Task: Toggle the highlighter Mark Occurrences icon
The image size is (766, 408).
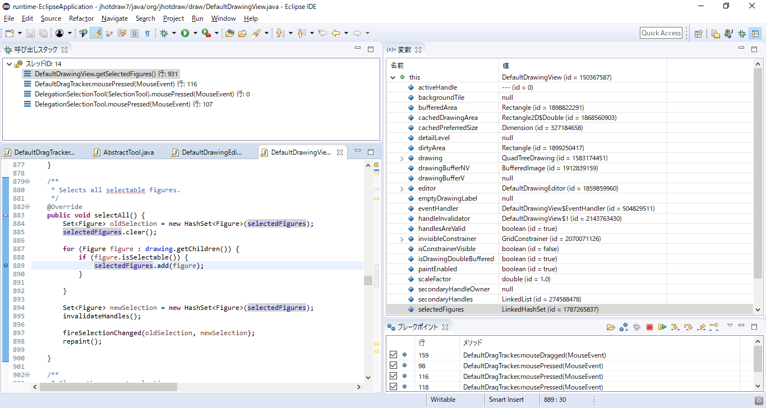Action: [x=96, y=33]
